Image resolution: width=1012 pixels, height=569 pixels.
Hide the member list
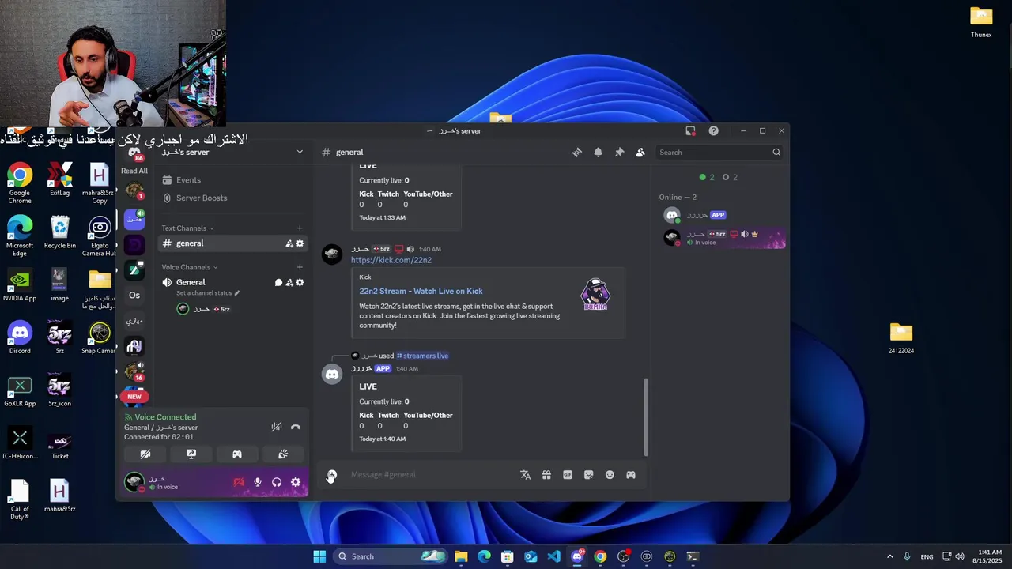[x=640, y=153]
